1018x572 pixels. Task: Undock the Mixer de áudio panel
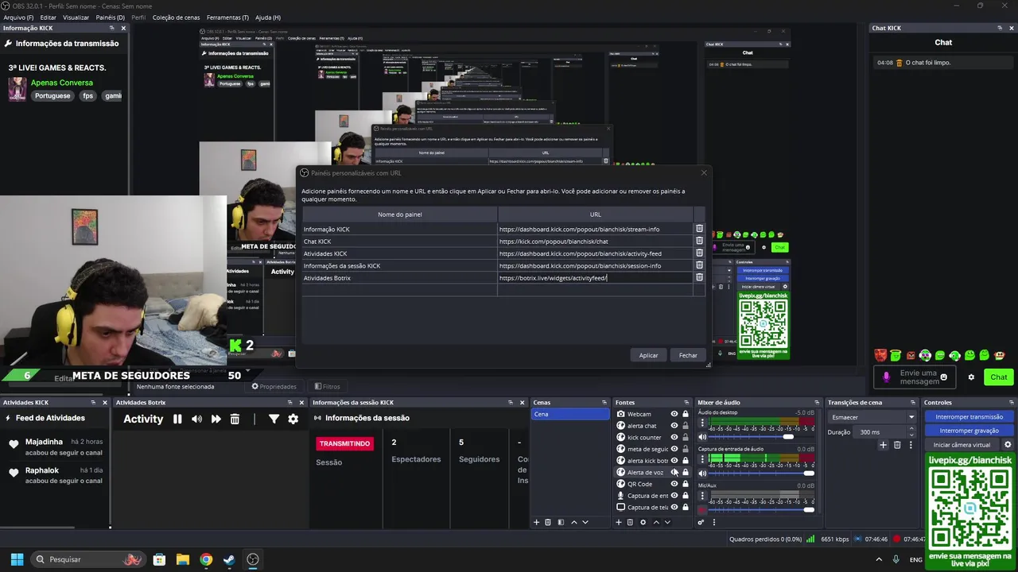[817, 403]
